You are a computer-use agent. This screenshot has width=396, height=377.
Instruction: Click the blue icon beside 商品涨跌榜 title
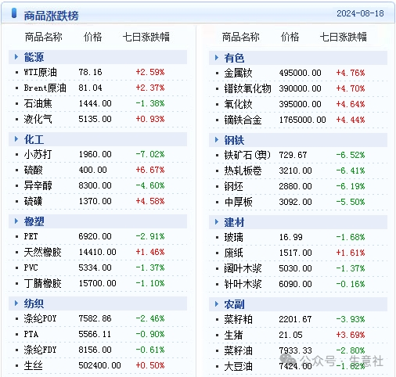pos(14,13)
